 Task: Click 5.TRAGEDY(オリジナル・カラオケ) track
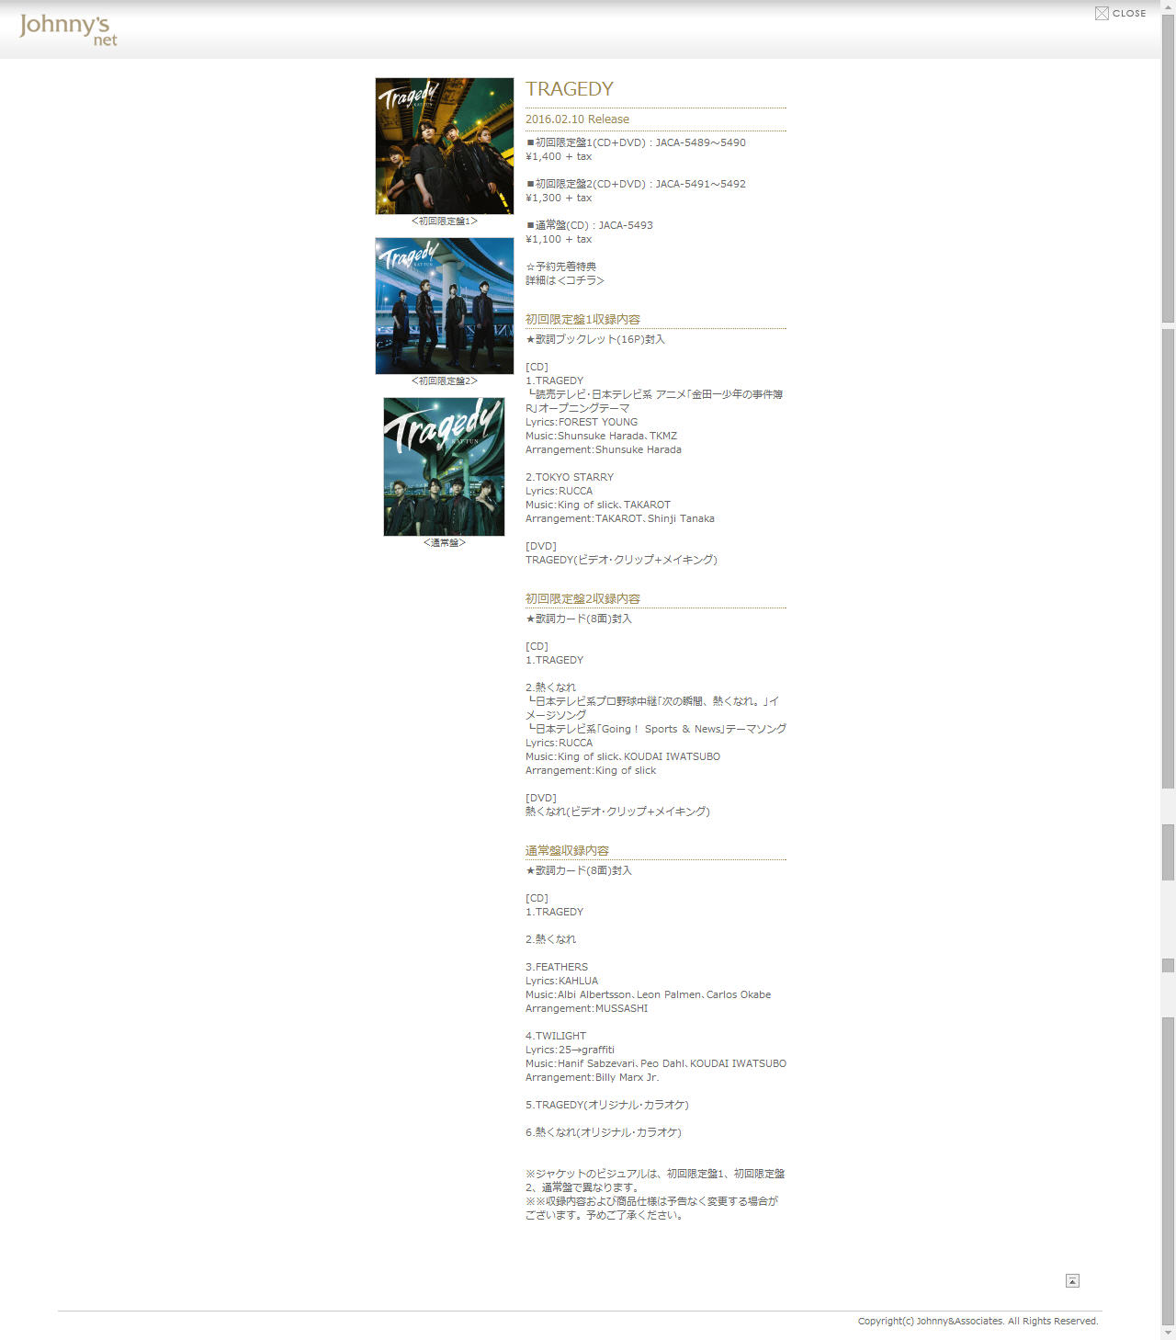[x=607, y=1105]
